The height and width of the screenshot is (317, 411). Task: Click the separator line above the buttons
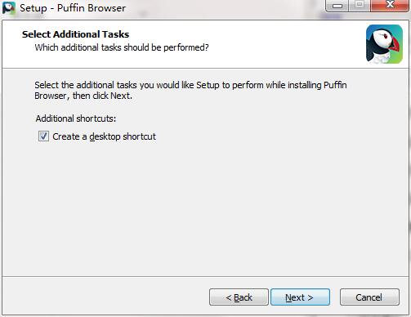205,277
